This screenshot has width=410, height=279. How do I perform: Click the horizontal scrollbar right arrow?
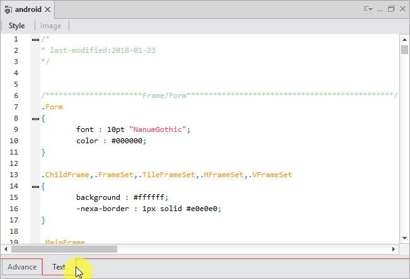(394, 249)
